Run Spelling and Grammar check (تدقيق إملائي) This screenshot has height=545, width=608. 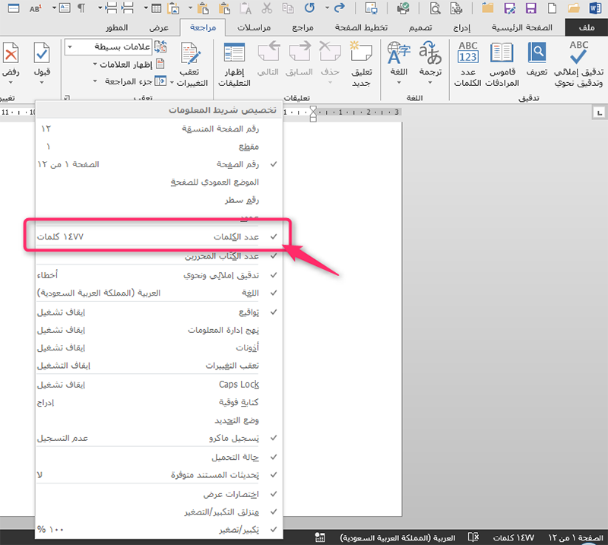tap(579, 65)
